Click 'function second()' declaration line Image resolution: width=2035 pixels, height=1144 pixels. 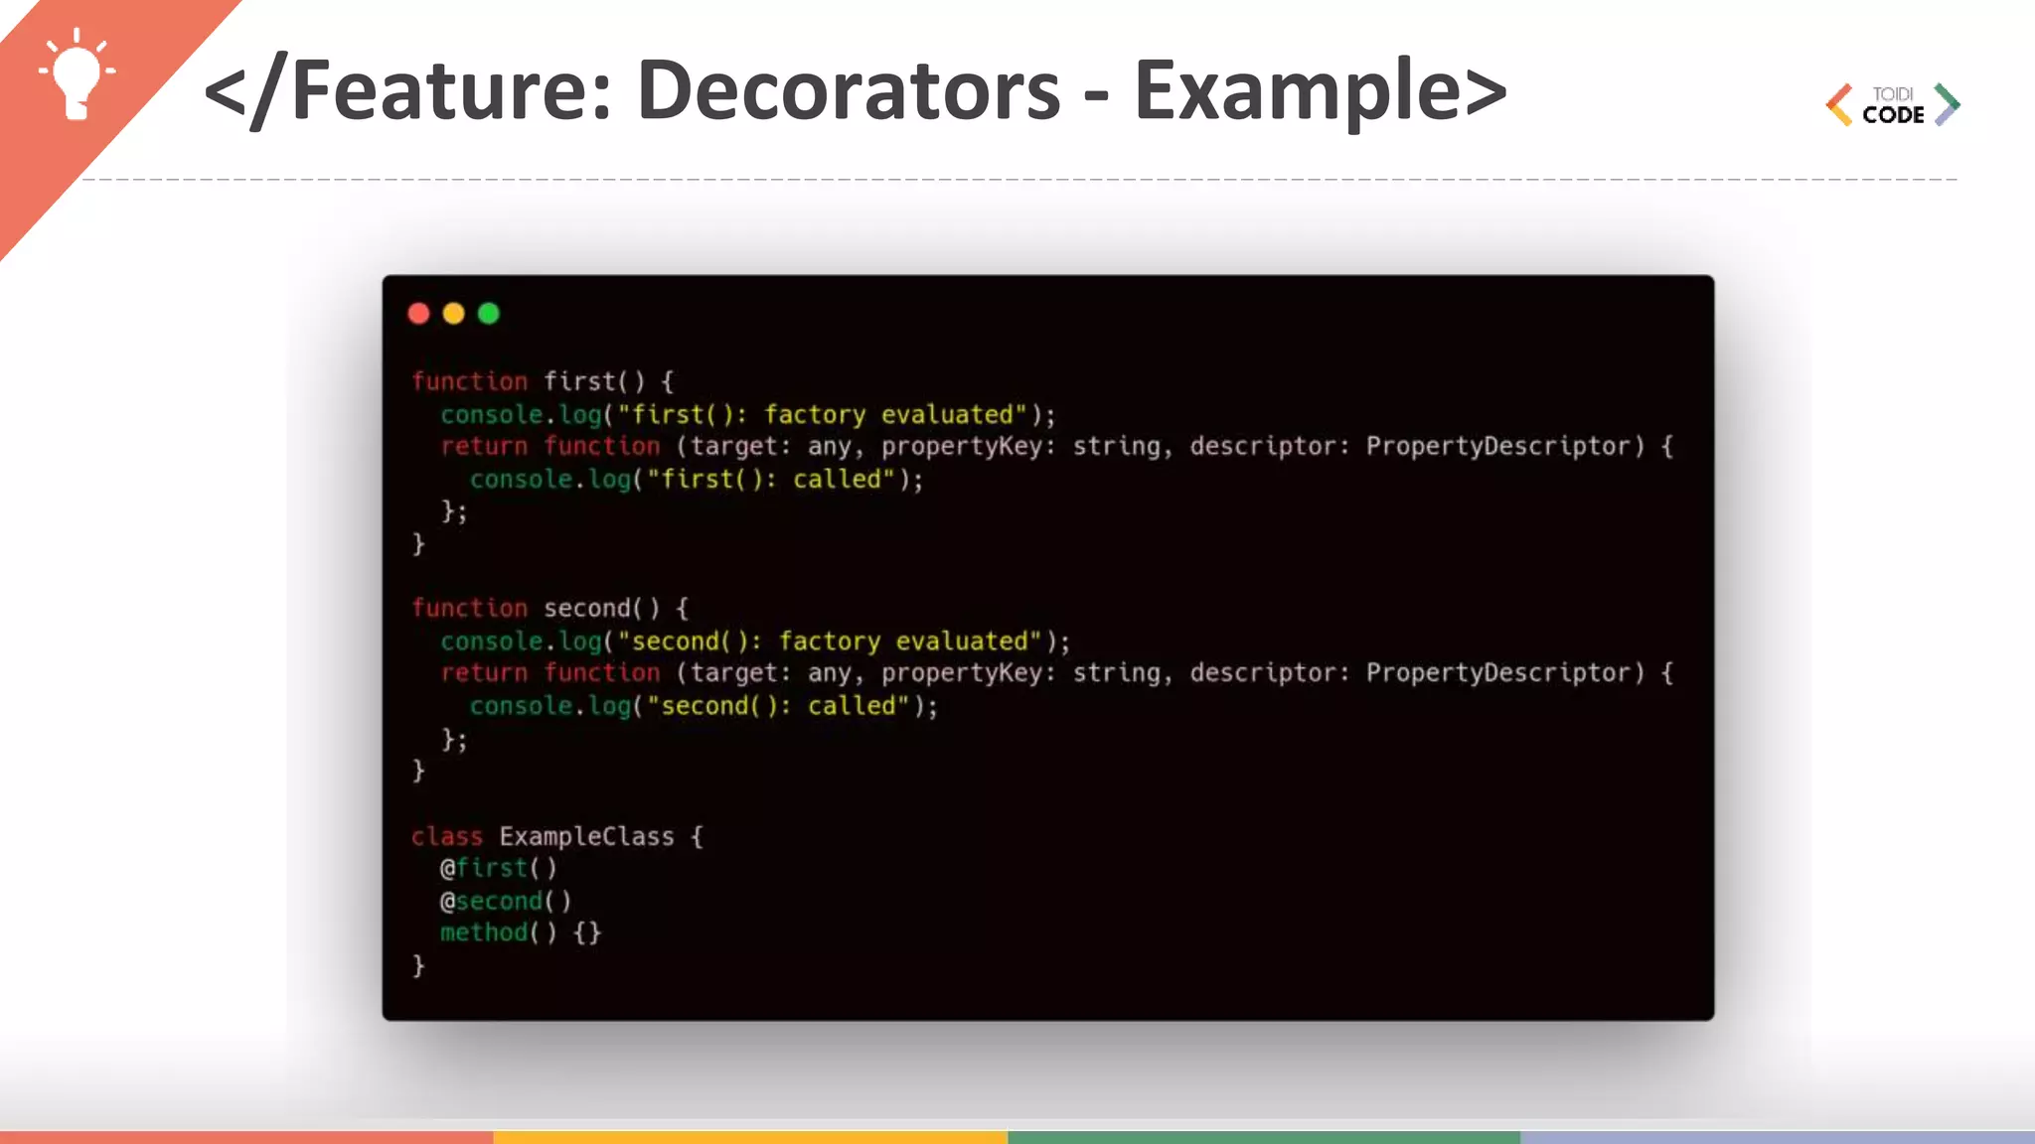point(549,608)
